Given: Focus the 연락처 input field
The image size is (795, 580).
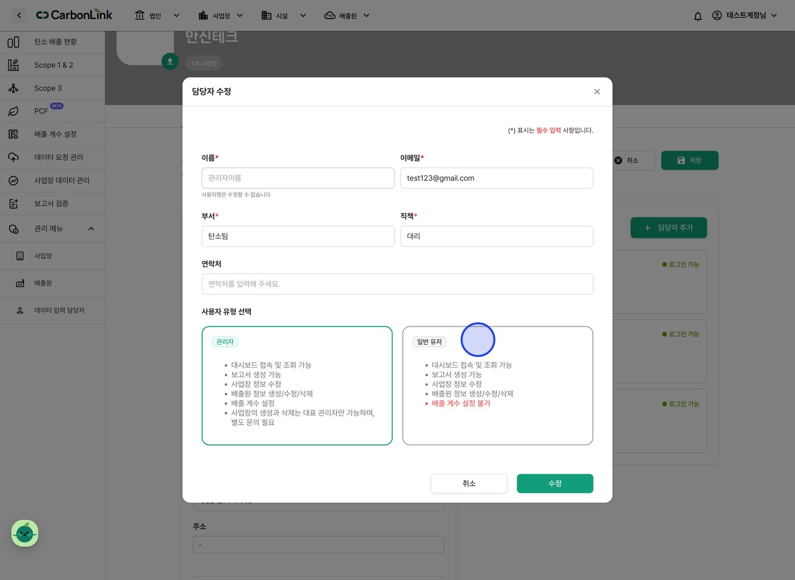Looking at the screenshot, I should click(x=397, y=284).
